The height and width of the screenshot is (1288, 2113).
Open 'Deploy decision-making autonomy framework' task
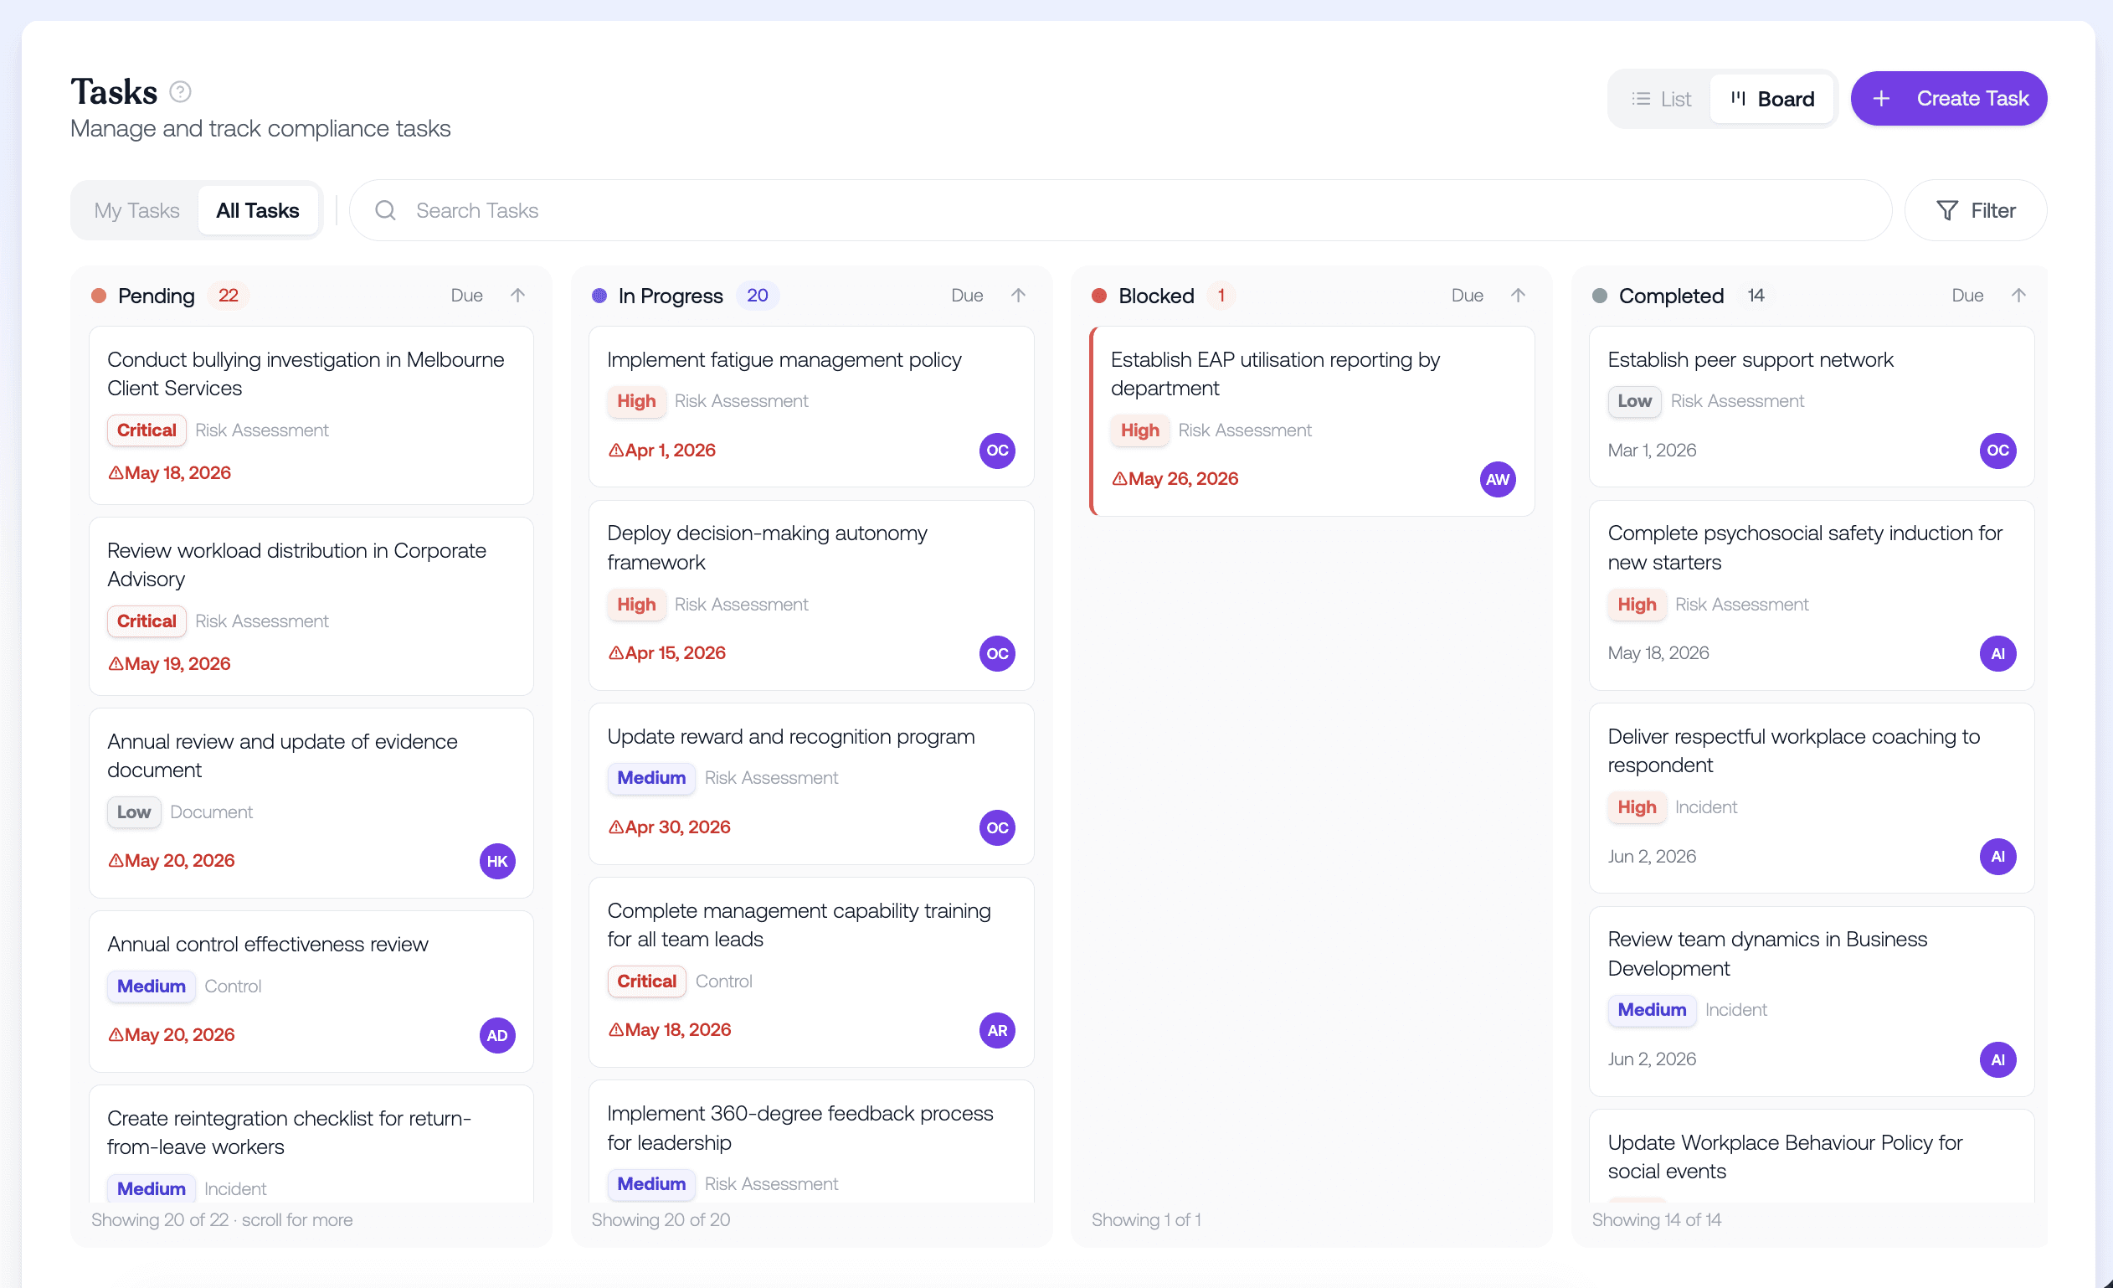(811, 595)
